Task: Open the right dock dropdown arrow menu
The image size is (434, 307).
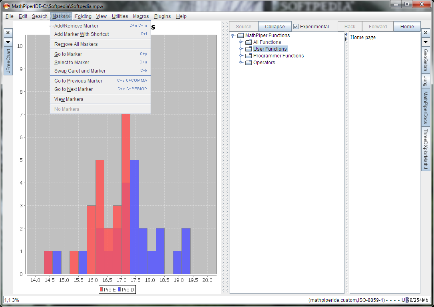Action: [x=426, y=42]
